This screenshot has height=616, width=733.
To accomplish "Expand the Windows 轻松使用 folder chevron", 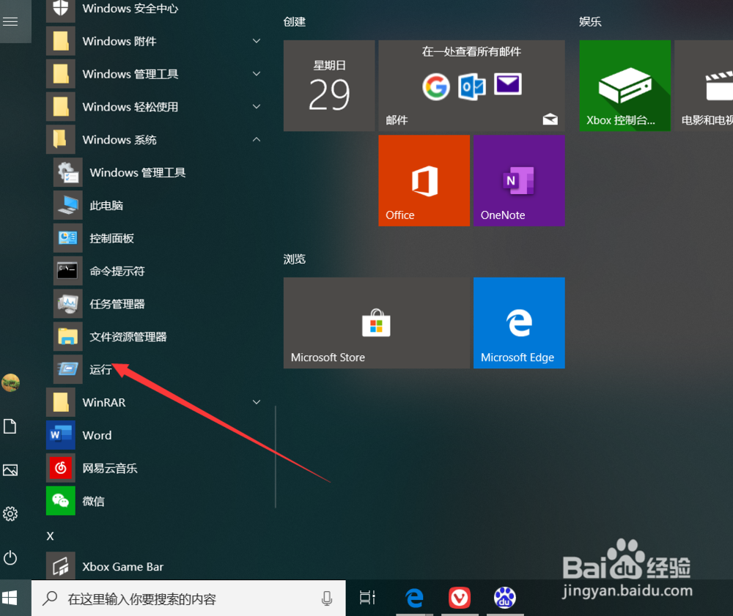I will (x=256, y=106).
